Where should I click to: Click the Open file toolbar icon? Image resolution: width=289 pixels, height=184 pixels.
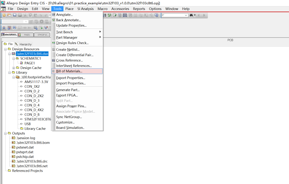(x=9, y=15)
